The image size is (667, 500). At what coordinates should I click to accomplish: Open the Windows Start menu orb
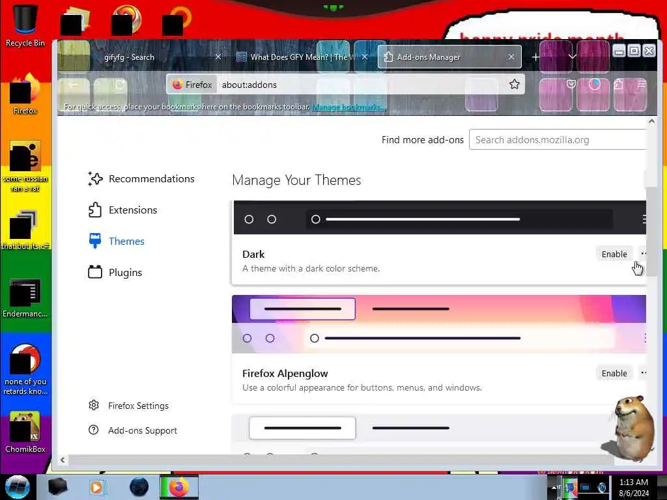click(18, 487)
